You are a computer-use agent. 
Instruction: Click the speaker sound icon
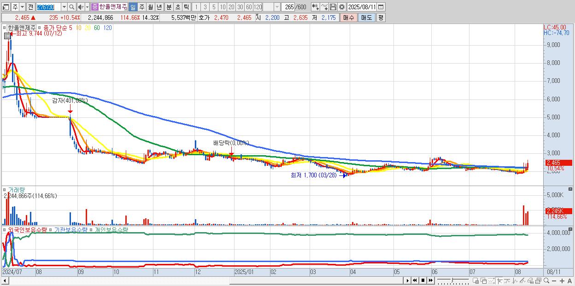coord(81,7)
